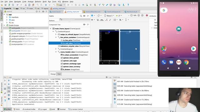Screen dimensions: 200x112
Task: Open the Version Control tool window
Action: click(x=76, y=109)
